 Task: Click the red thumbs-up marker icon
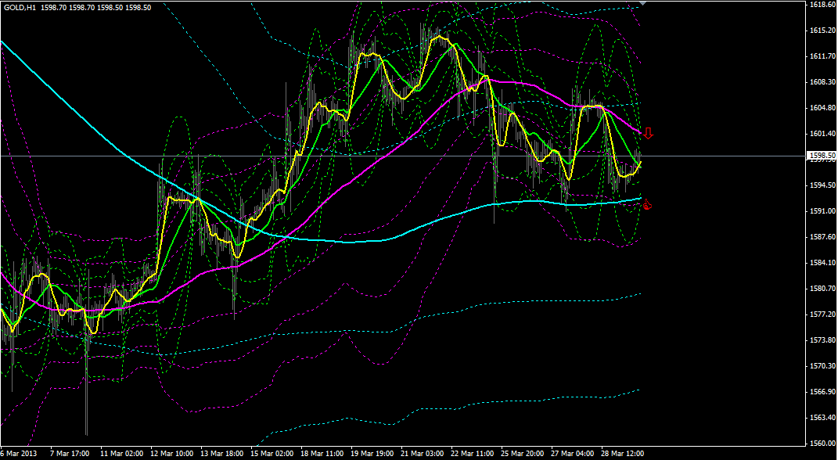coord(647,204)
